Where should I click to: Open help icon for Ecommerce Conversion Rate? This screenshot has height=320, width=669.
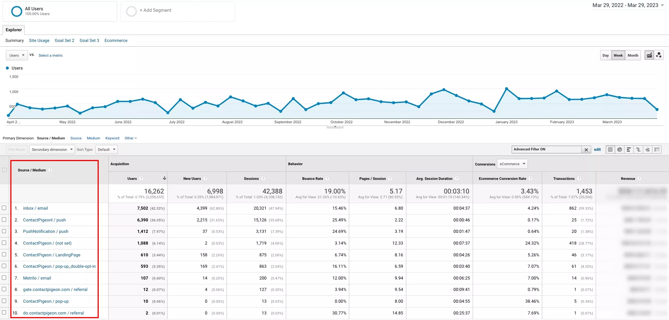[x=530, y=178]
